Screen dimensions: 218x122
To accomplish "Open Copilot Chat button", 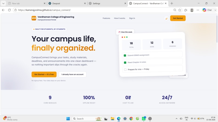I will tap(207, 10).
